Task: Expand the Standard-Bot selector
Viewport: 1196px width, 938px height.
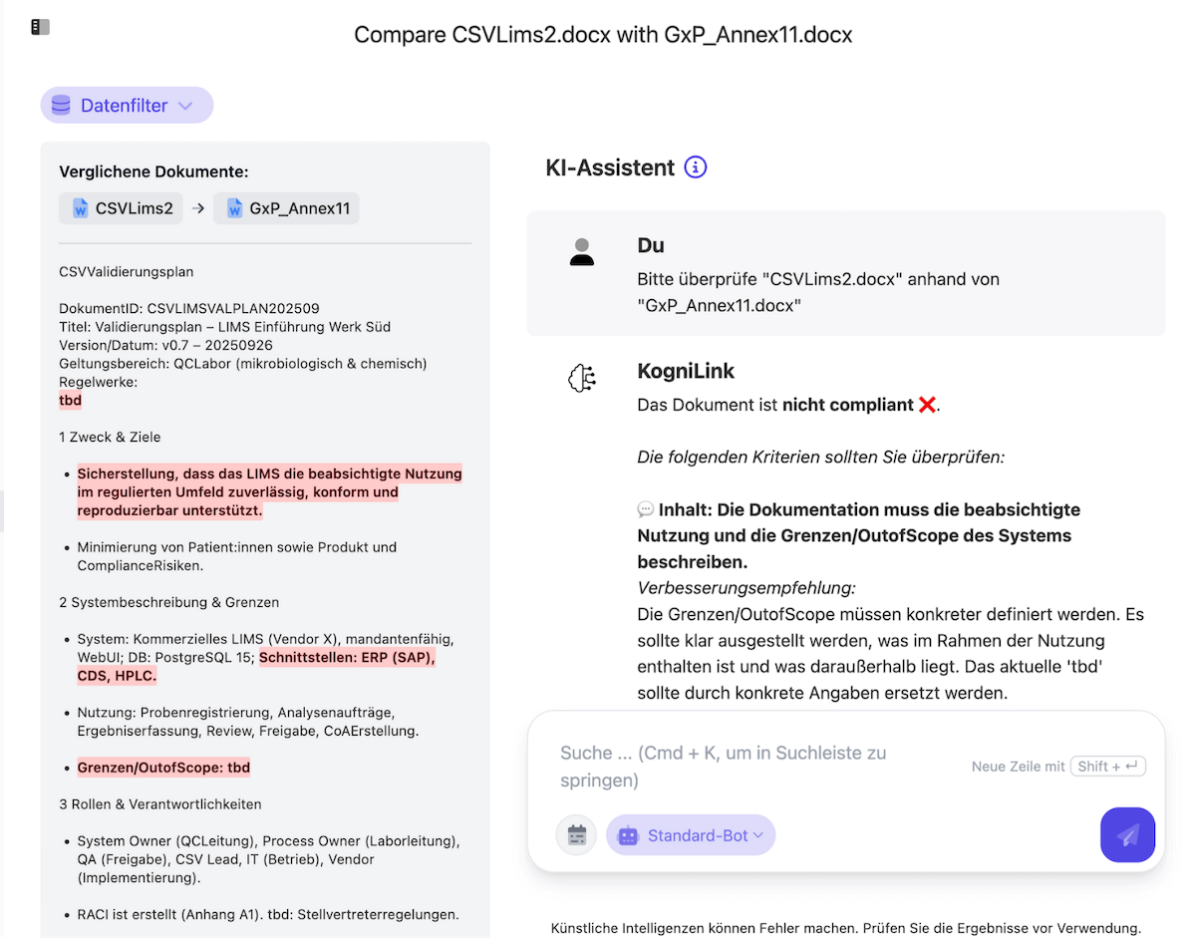Action: click(x=691, y=835)
